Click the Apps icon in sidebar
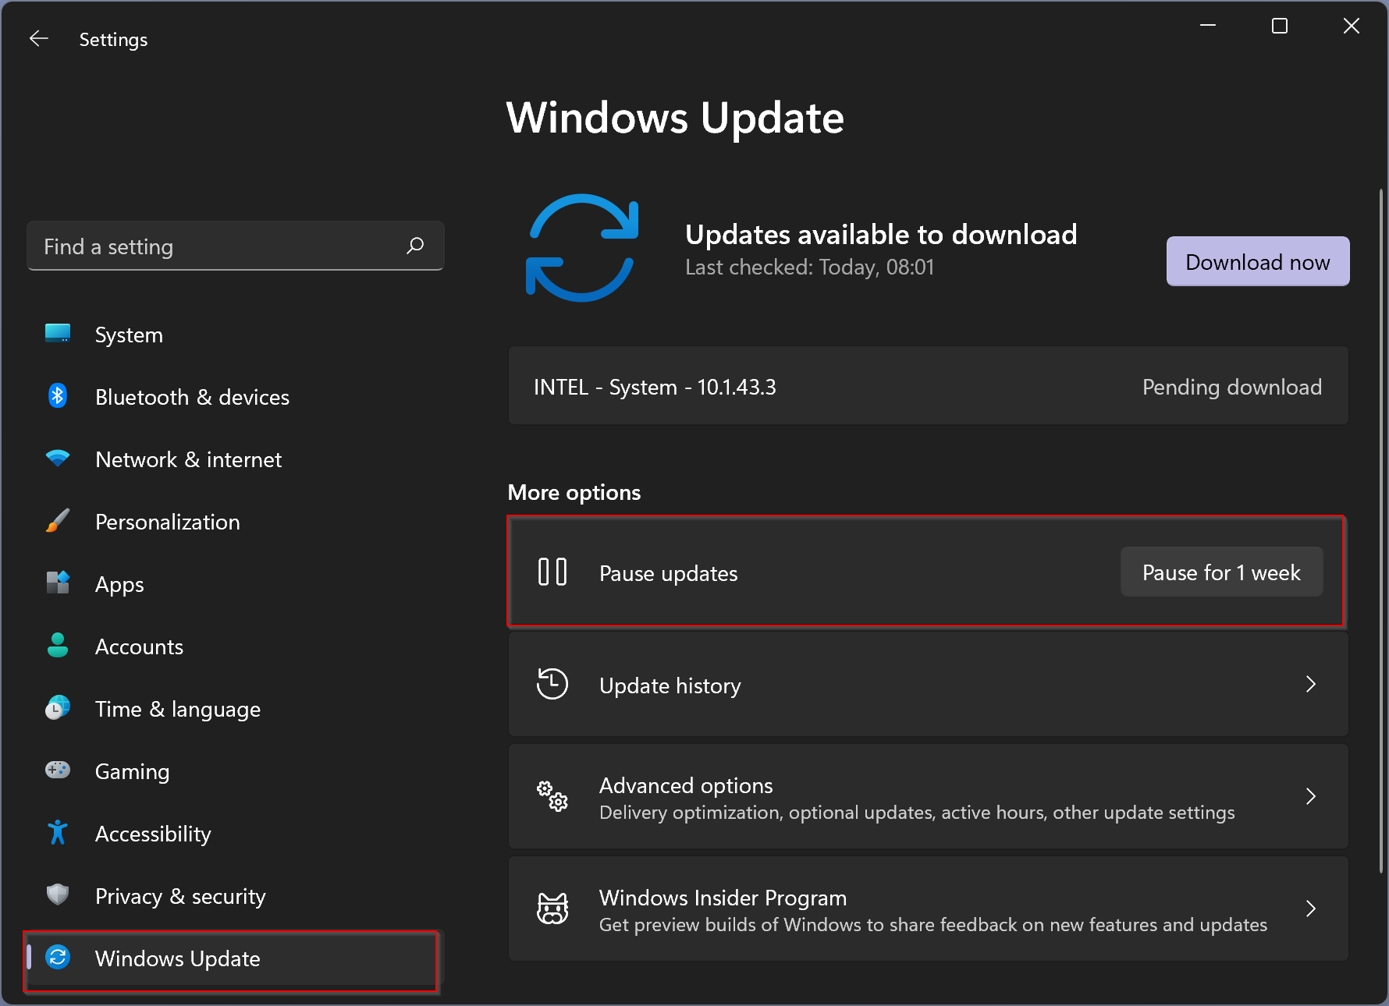Image resolution: width=1389 pixels, height=1006 pixels. click(58, 583)
